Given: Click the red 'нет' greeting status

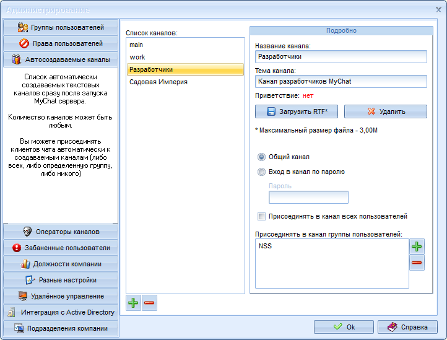Looking at the screenshot, I should pyautogui.click(x=308, y=95).
